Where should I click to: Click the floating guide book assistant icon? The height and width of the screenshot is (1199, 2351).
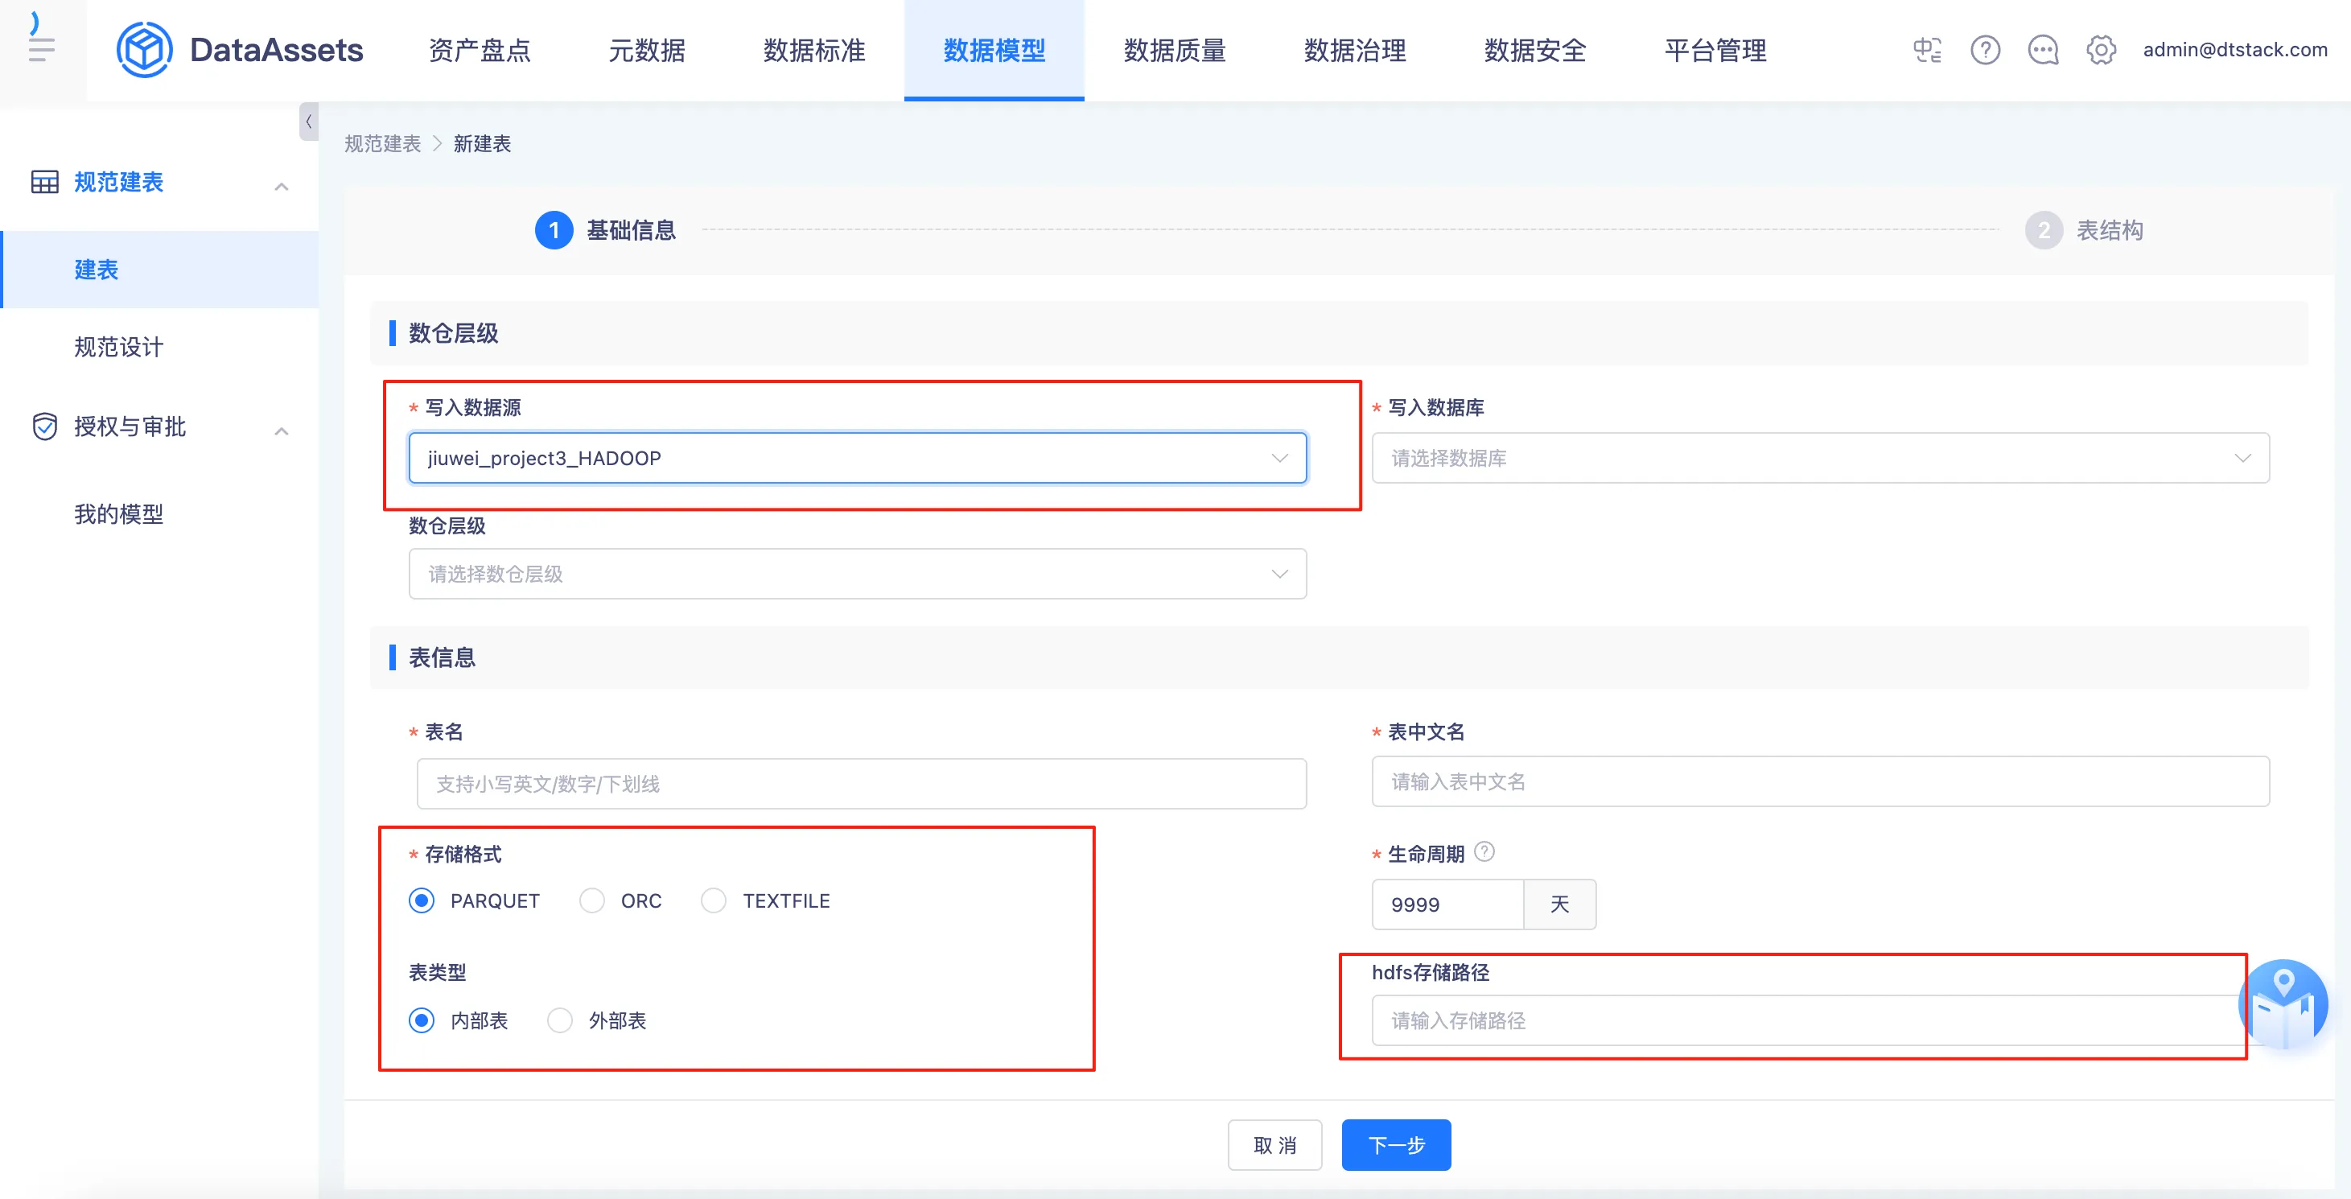(x=2283, y=1004)
